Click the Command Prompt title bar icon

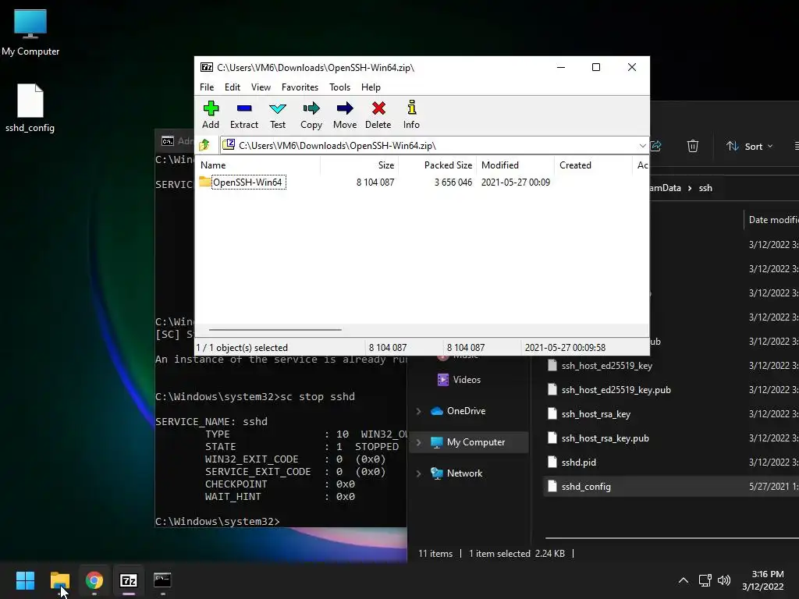(167, 141)
